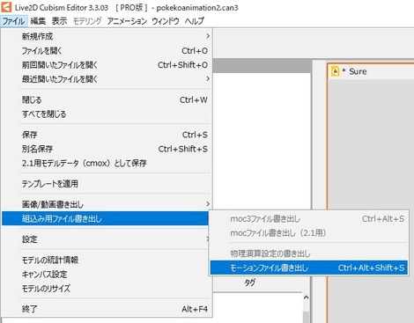Open the 表示 menu

[x=60, y=21]
